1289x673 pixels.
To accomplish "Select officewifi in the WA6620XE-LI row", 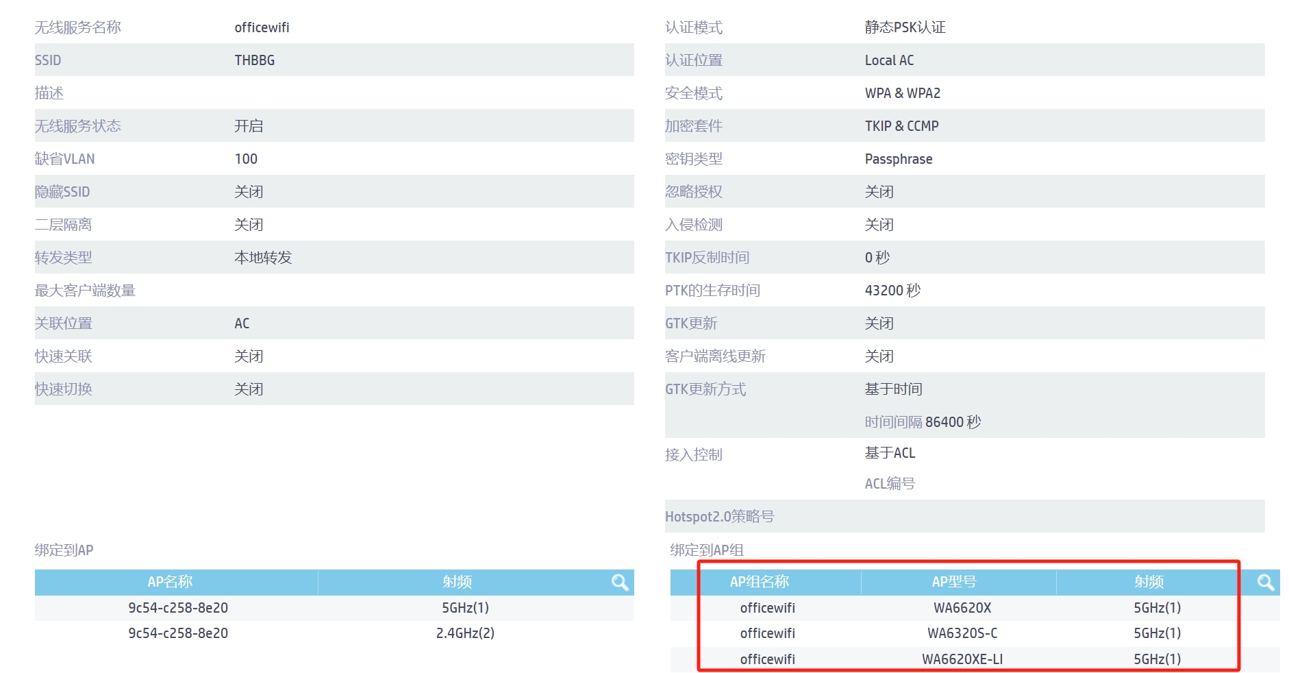I will pyautogui.click(x=768, y=659).
